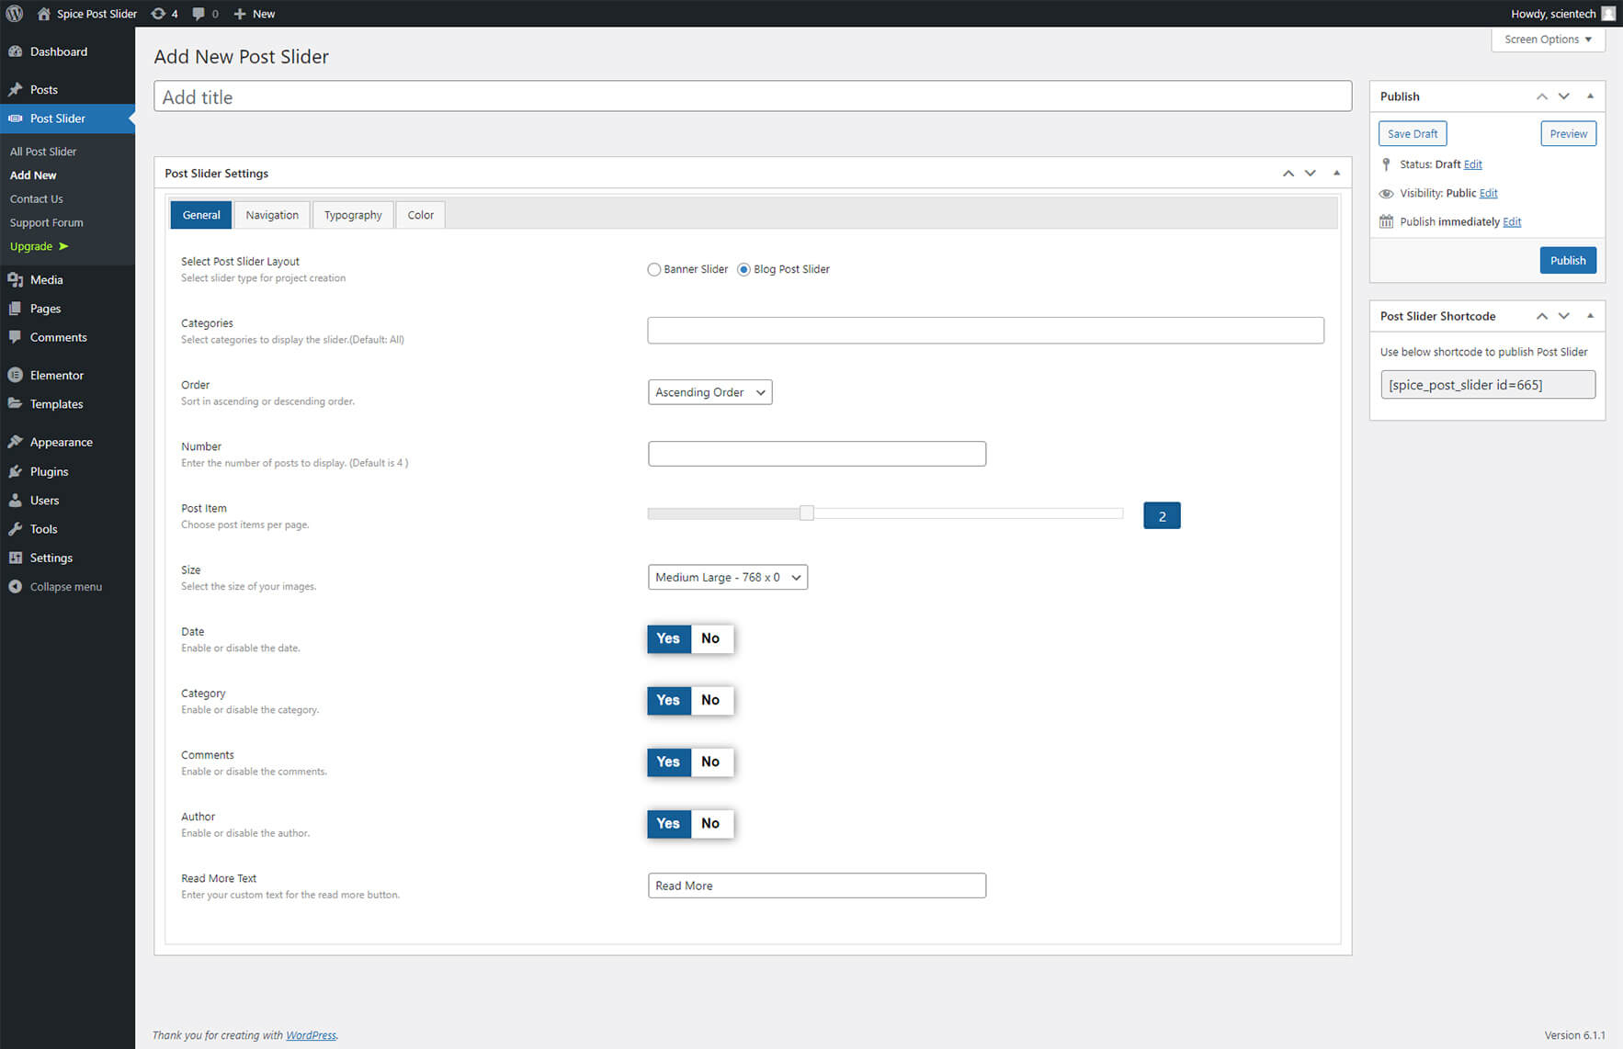The width and height of the screenshot is (1623, 1049).
Task: Click the Add title input field
Action: tap(752, 97)
